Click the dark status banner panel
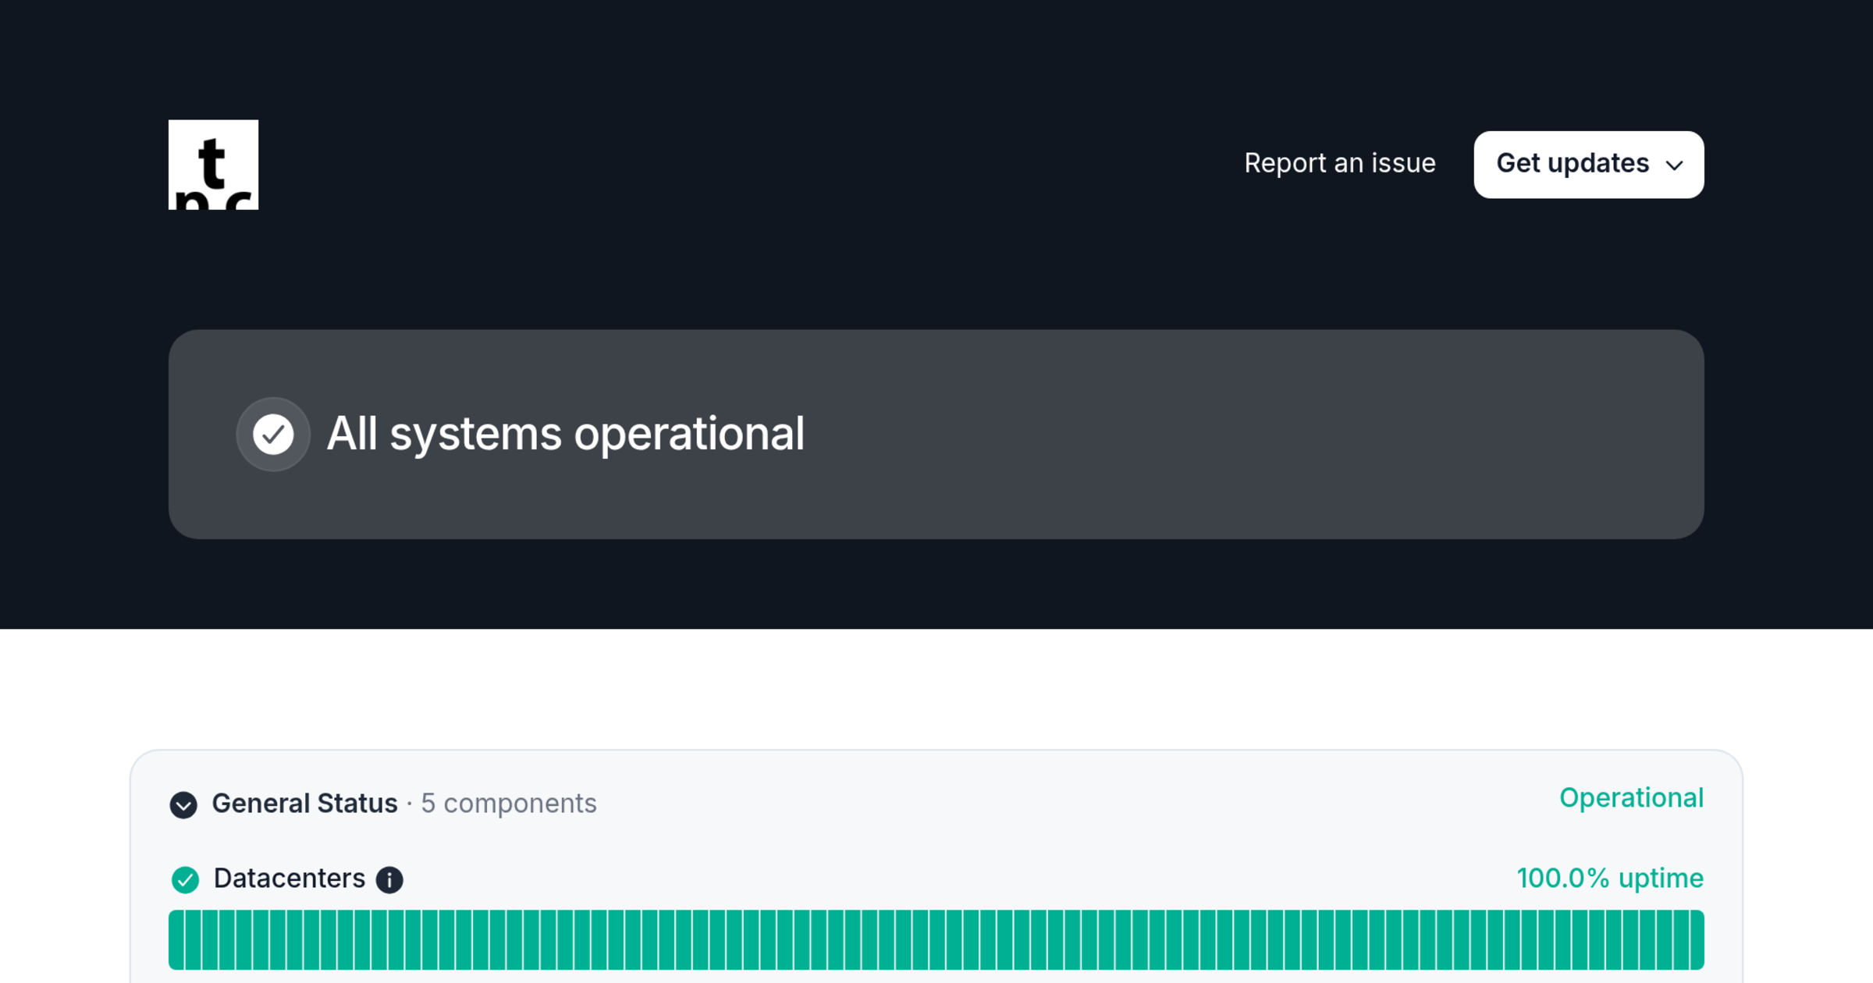The width and height of the screenshot is (1873, 983). (936, 434)
